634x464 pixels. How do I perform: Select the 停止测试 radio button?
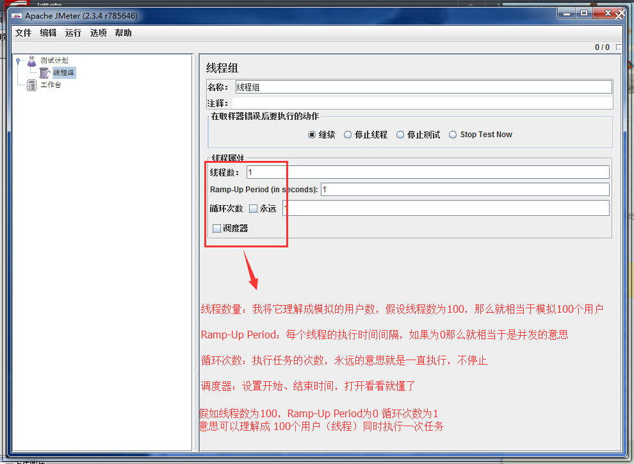click(400, 135)
